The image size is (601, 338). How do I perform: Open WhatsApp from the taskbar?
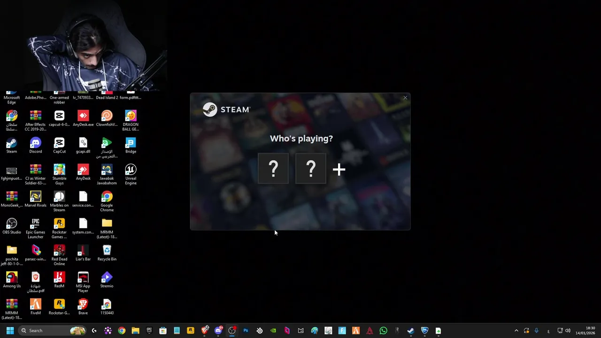pos(383,330)
